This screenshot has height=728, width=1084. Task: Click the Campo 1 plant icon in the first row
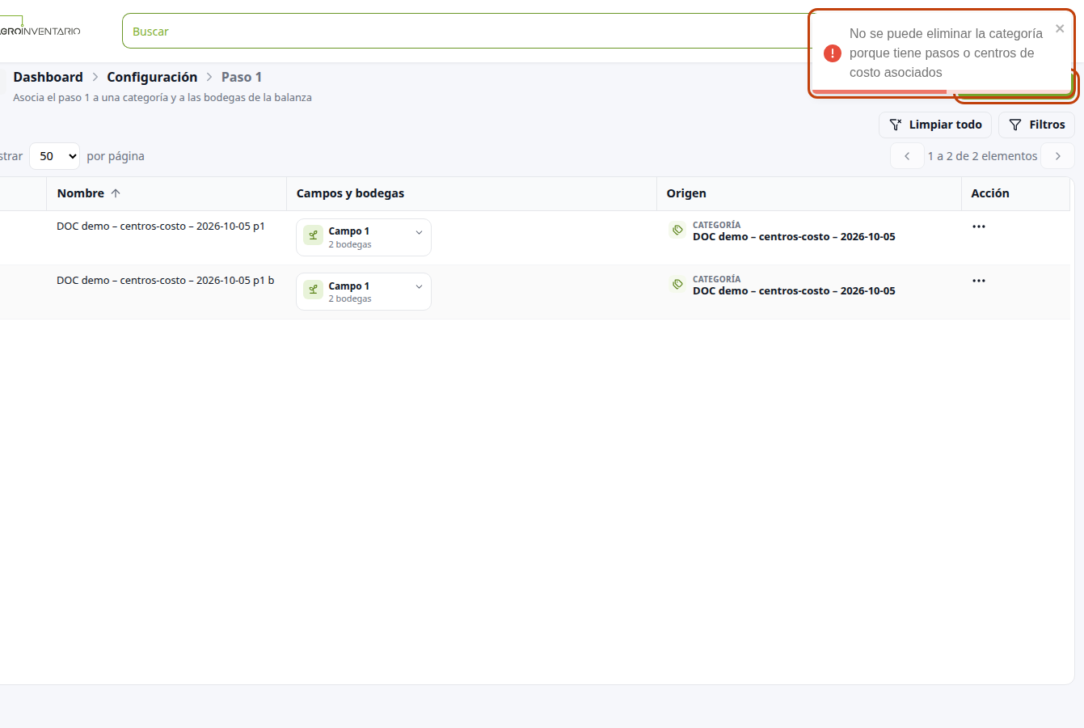click(x=313, y=235)
